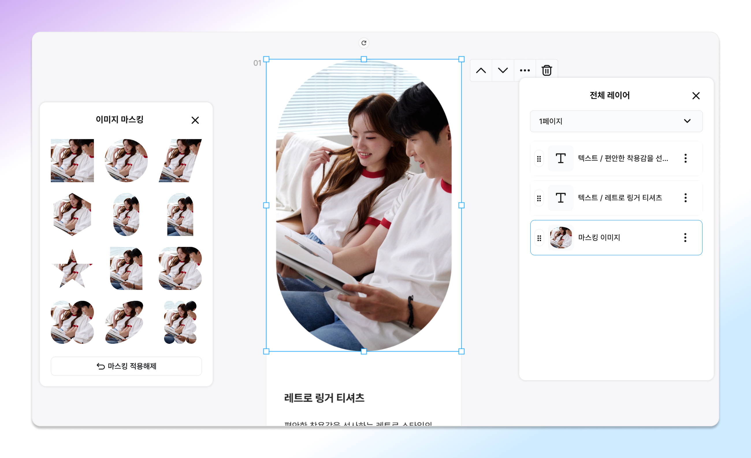Apply the blob-shaped mask in the bottom-left thumbnail
751x458 pixels.
(72, 322)
